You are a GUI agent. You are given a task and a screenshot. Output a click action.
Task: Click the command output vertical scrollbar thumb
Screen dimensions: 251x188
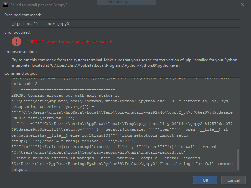click(238, 159)
